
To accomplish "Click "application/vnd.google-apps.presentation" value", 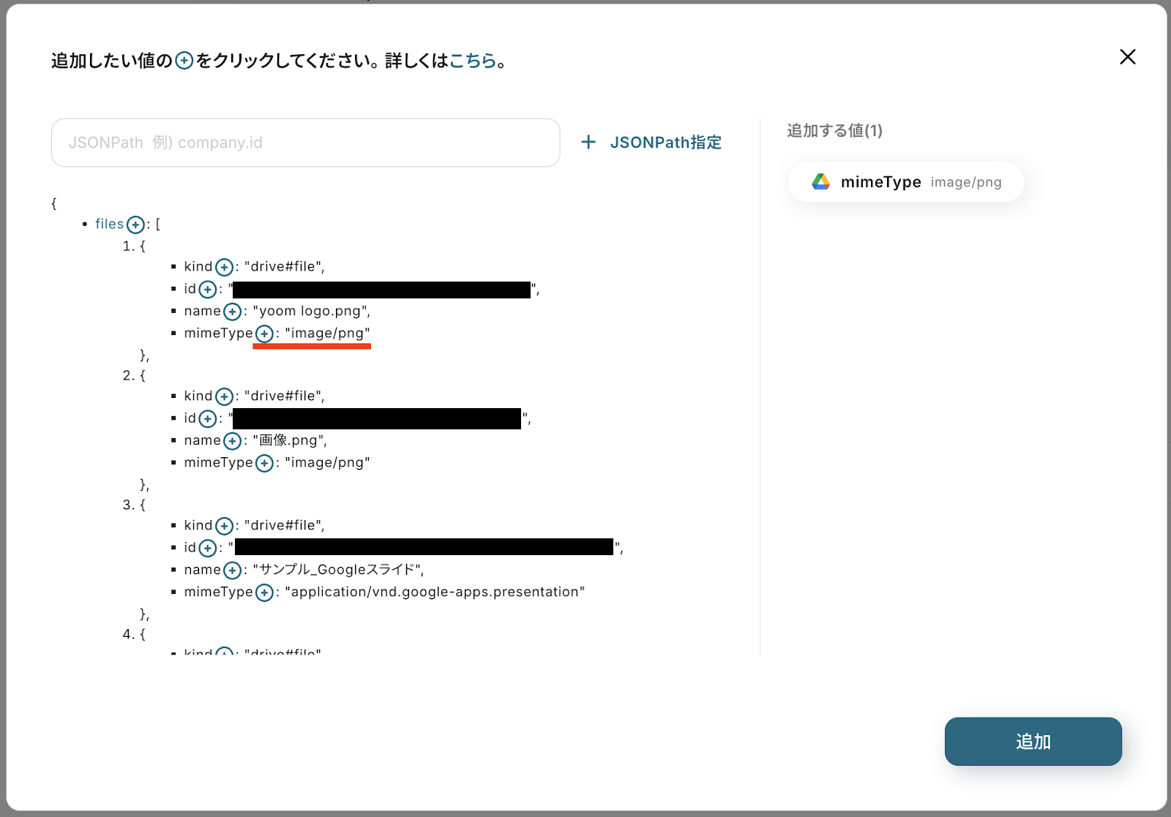I will (x=435, y=592).
